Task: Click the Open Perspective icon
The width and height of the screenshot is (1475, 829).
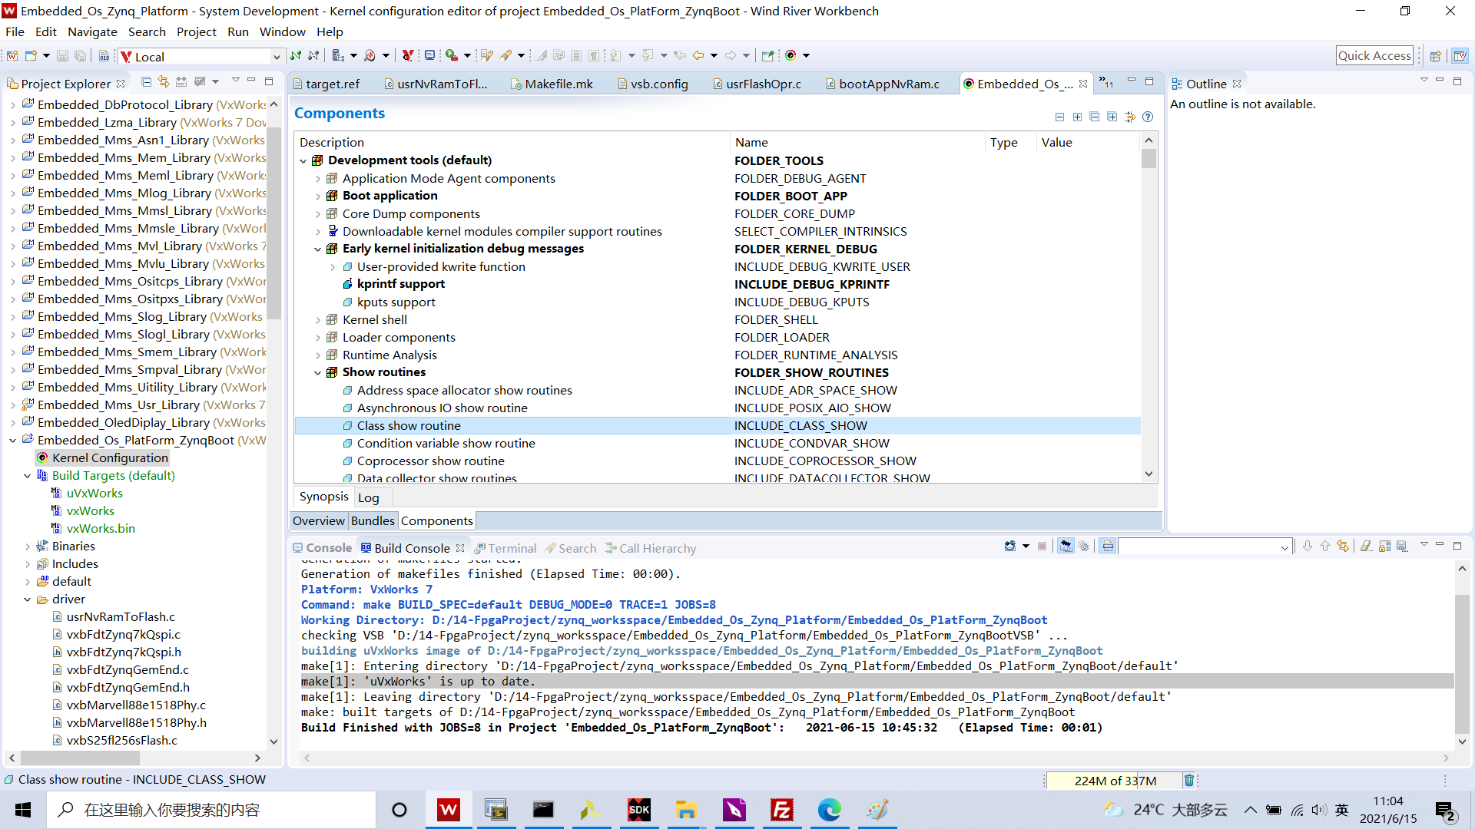Action: click(x=1434, y=56)
